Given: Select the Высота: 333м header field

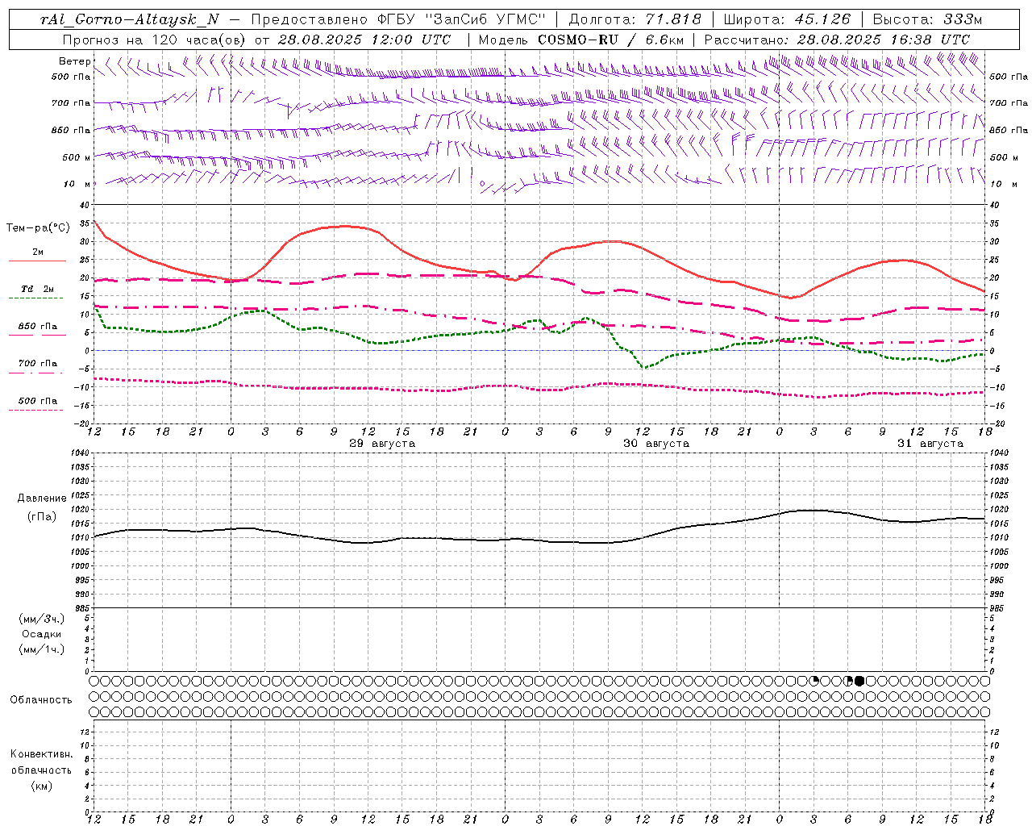Looking at the screenshot, I should click(928, 19).
